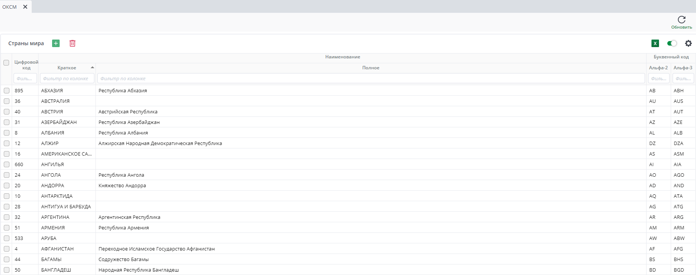Click Алжирская Народная Демократическая Республика cell
Image resolution: width=696 pixels, height=275 pixels.
[x=371, y=143]
